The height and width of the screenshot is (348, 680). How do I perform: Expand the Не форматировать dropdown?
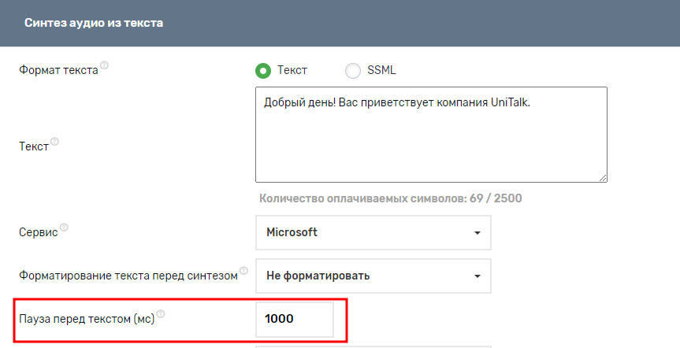pyautogui.click(x=373, y=276)
